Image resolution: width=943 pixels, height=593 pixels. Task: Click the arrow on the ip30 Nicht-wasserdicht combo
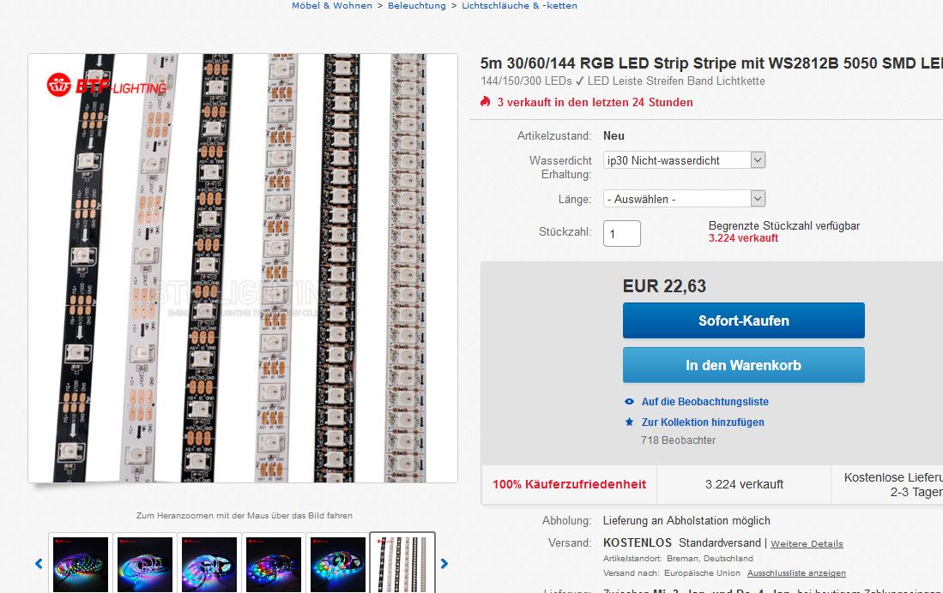tap(758, 160)
